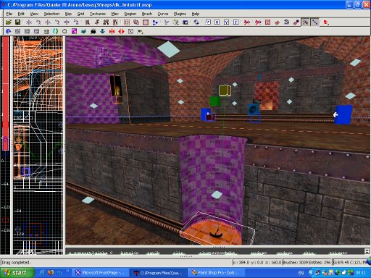Screen dimensions: 371x278
Task: Open the Bsp menu
Action: tap(68, 14)
